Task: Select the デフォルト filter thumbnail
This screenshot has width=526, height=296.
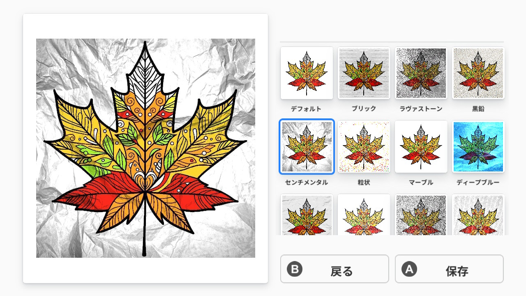Action: [x=307, y=73]
